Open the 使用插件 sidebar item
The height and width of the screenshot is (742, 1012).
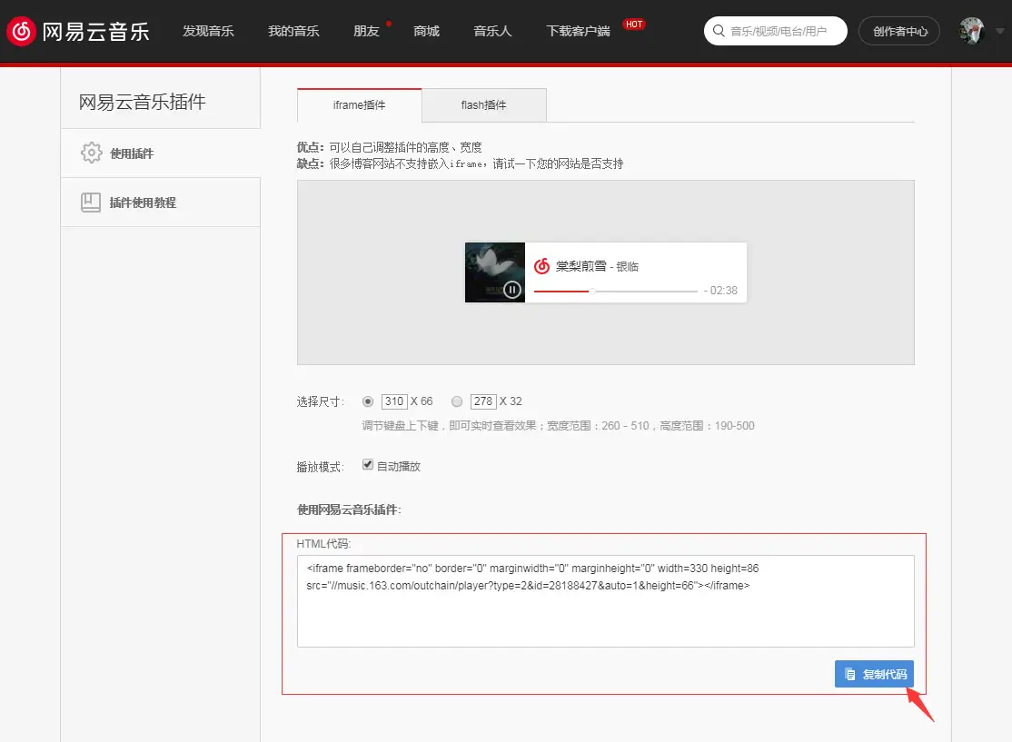[x=161, y=153]
